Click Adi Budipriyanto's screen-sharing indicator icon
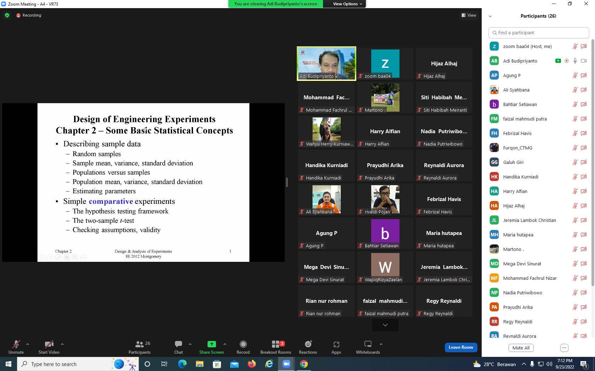This screenshot has height=371, width=595. click(558, 61)
